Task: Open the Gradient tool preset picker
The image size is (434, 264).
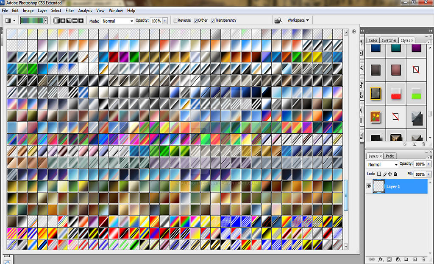Action: click(11, 20)
